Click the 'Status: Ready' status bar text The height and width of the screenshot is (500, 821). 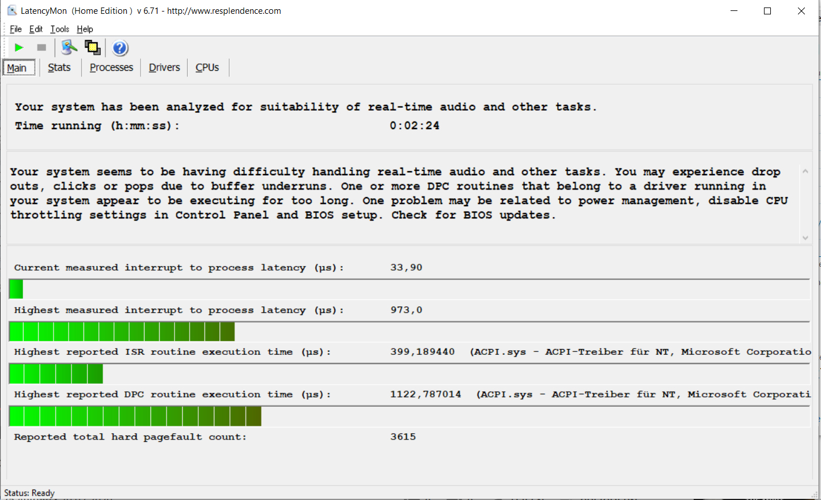29,493
